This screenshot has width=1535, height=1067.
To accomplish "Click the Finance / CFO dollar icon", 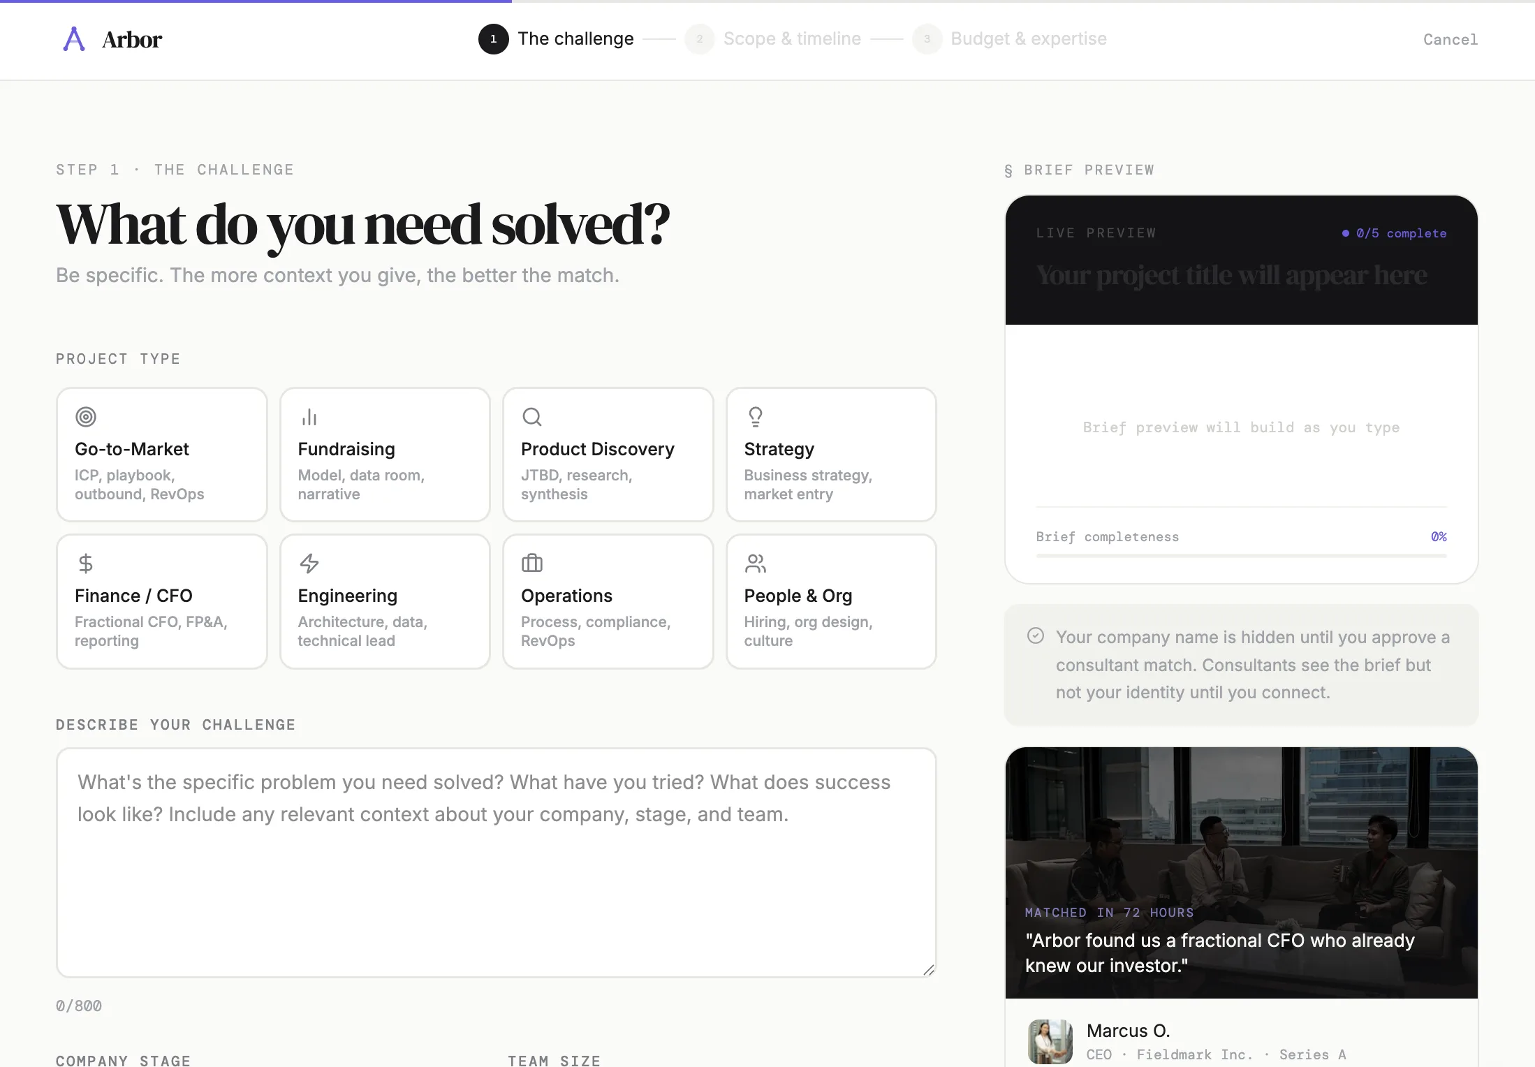I will coord(87,564).
